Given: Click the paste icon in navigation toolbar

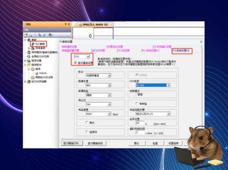Looking at the screenshot, I should tap(35, 35).
